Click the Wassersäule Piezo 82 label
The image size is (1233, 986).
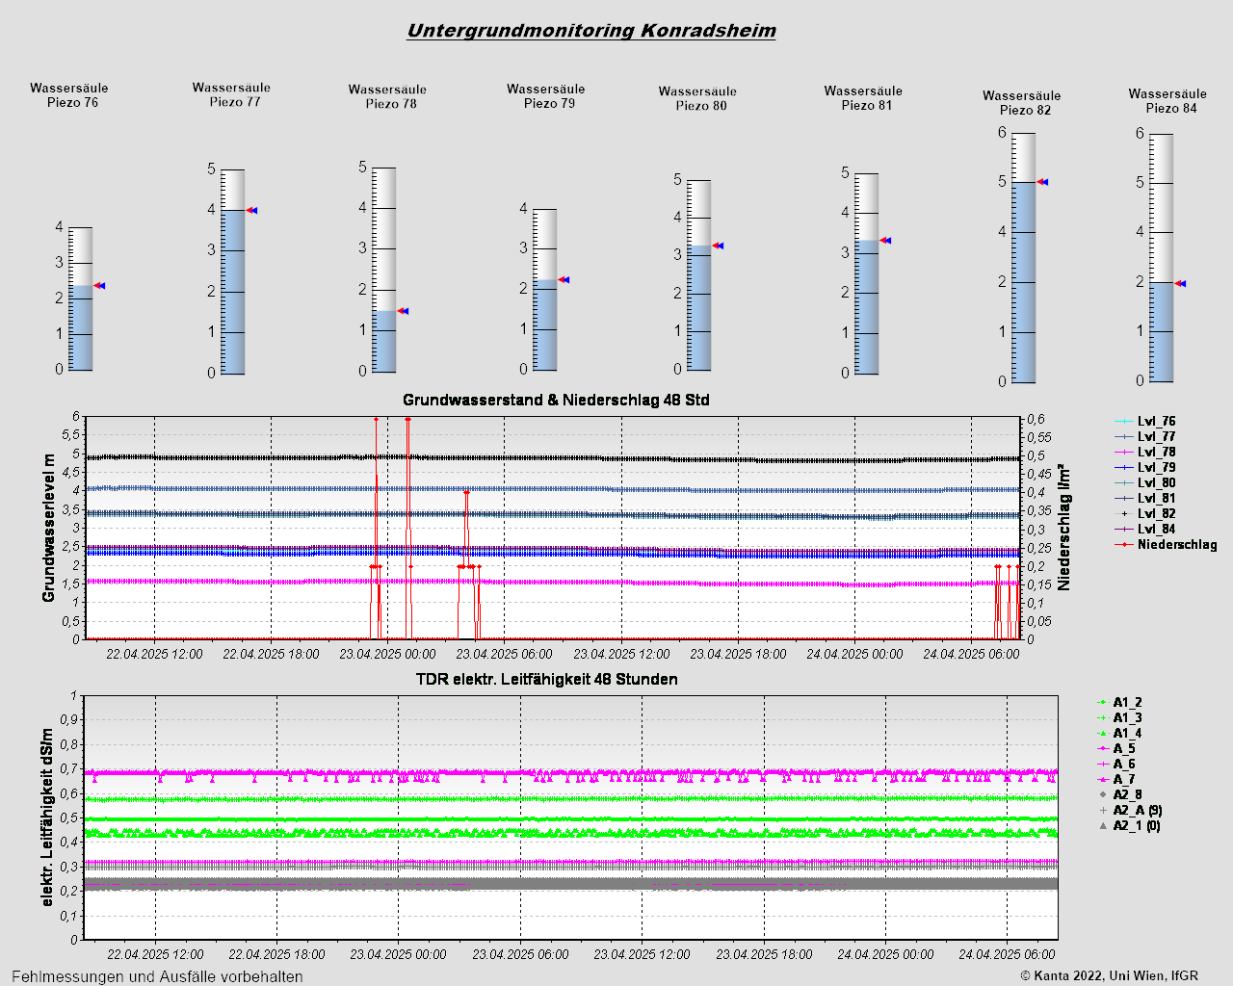(x=1022, y=103)
